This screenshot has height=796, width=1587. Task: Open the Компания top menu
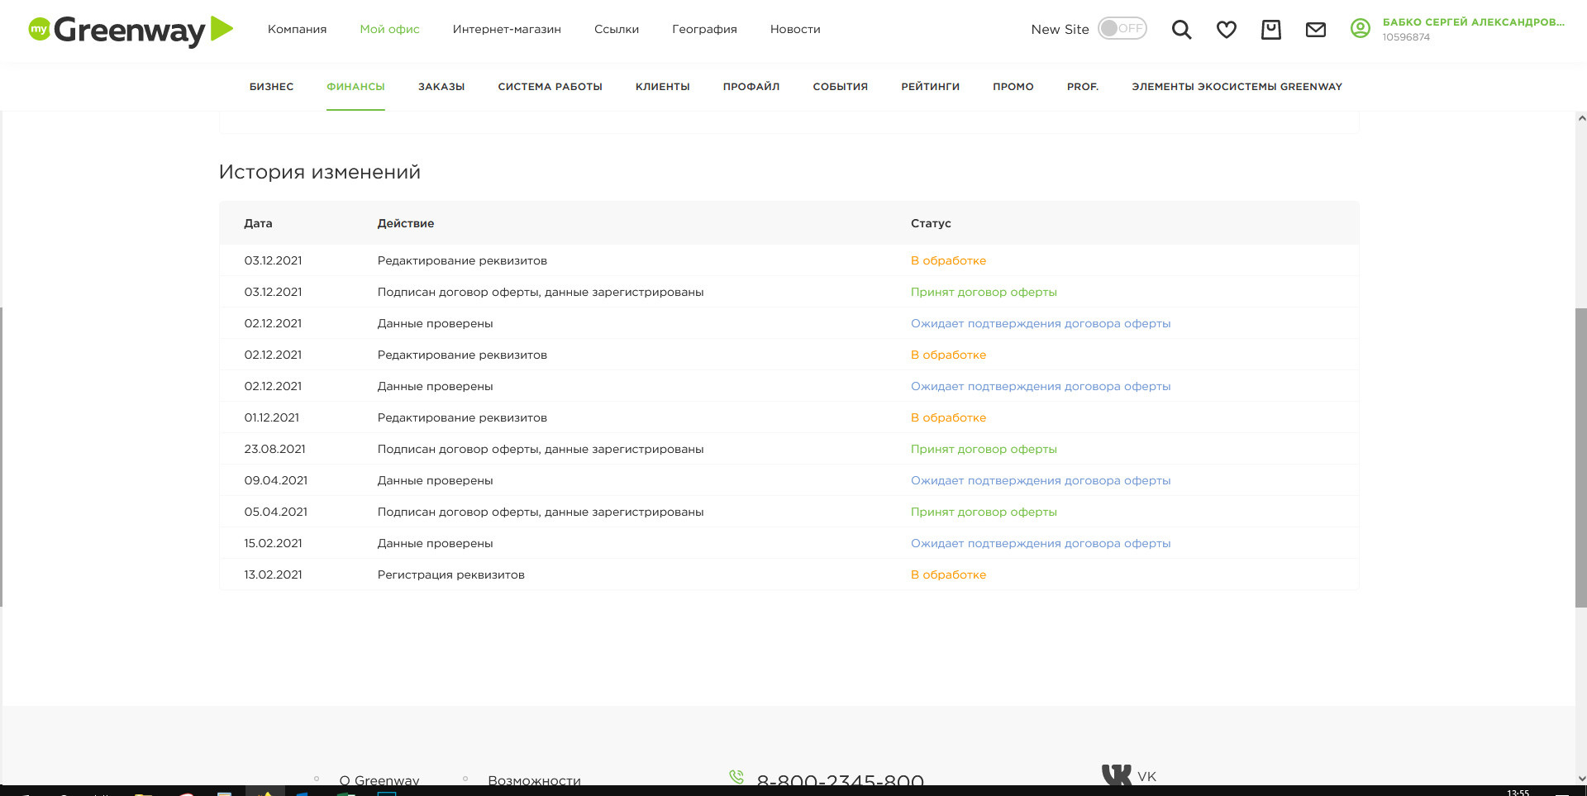pyautogui.click(x=297, y=29)
